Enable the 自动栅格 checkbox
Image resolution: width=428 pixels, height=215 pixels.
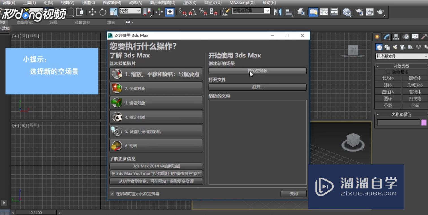click(x=388, y=72)
